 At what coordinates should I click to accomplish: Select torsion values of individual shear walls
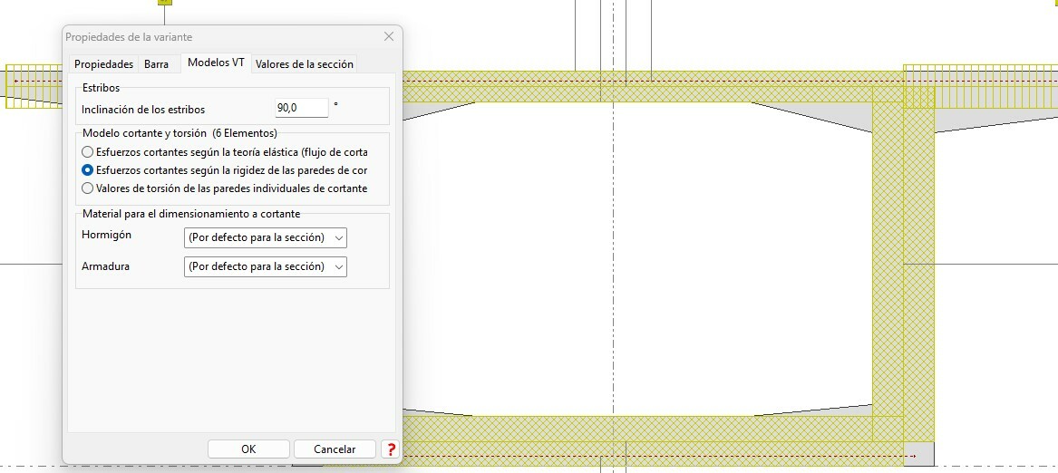pos(88,188)
